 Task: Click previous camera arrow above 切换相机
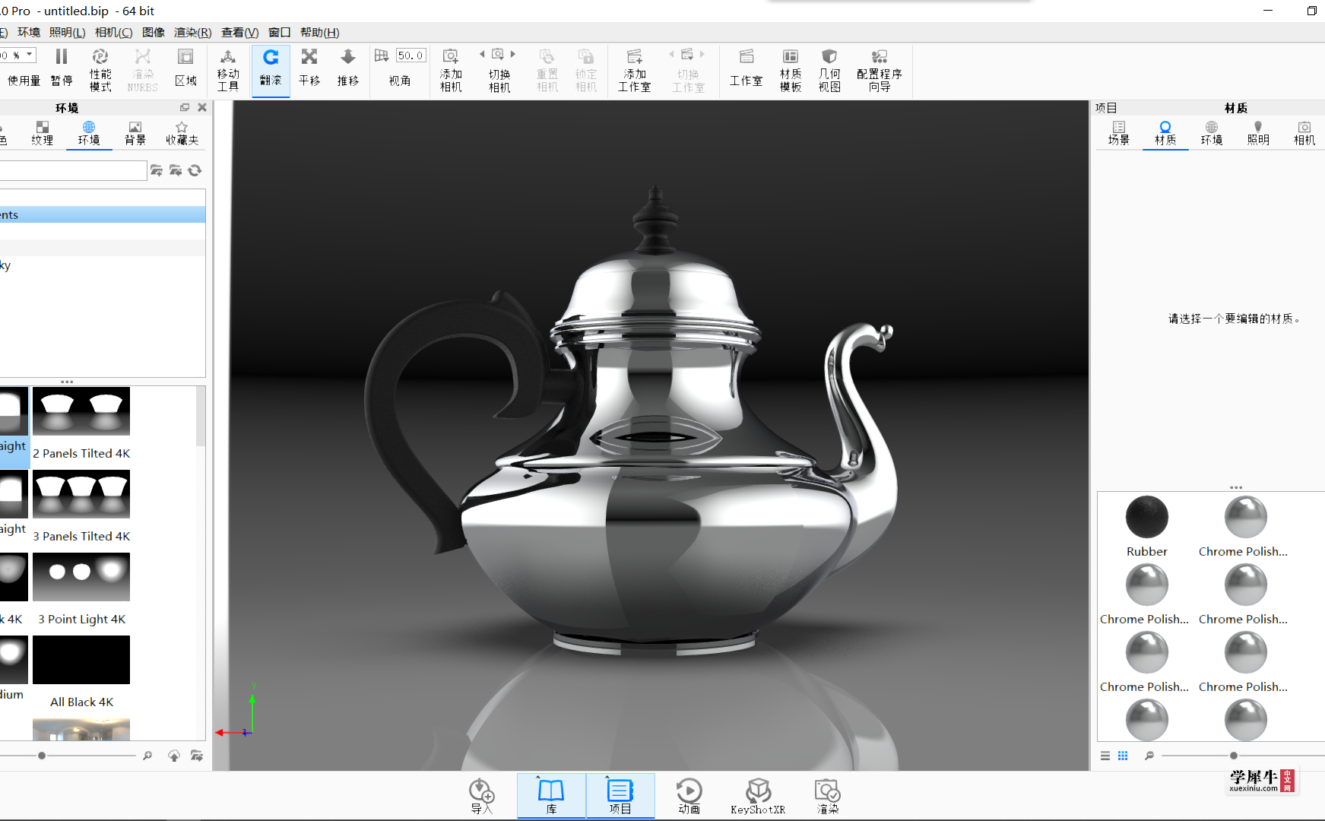pos(482,54)
